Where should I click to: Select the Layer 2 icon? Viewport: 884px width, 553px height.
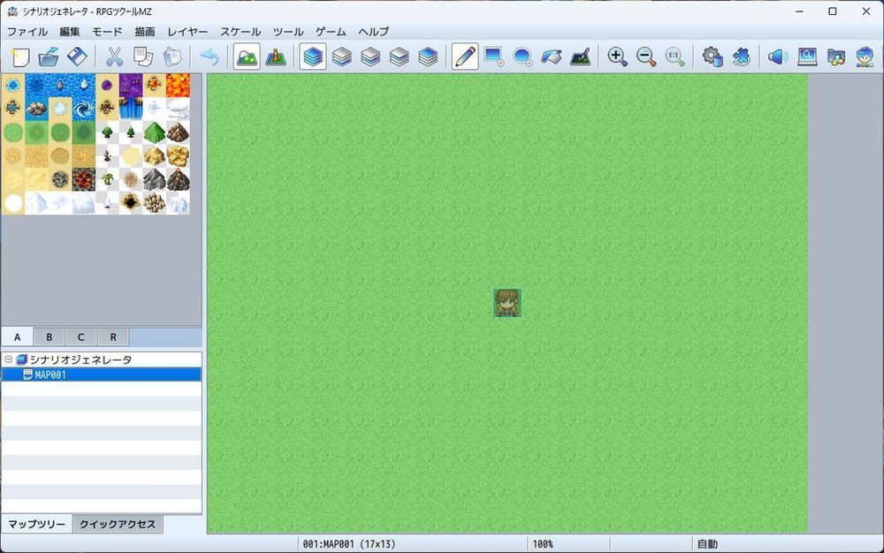click(x=370, y=57)
